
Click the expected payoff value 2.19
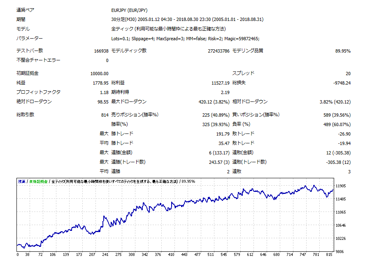[225, 92]
